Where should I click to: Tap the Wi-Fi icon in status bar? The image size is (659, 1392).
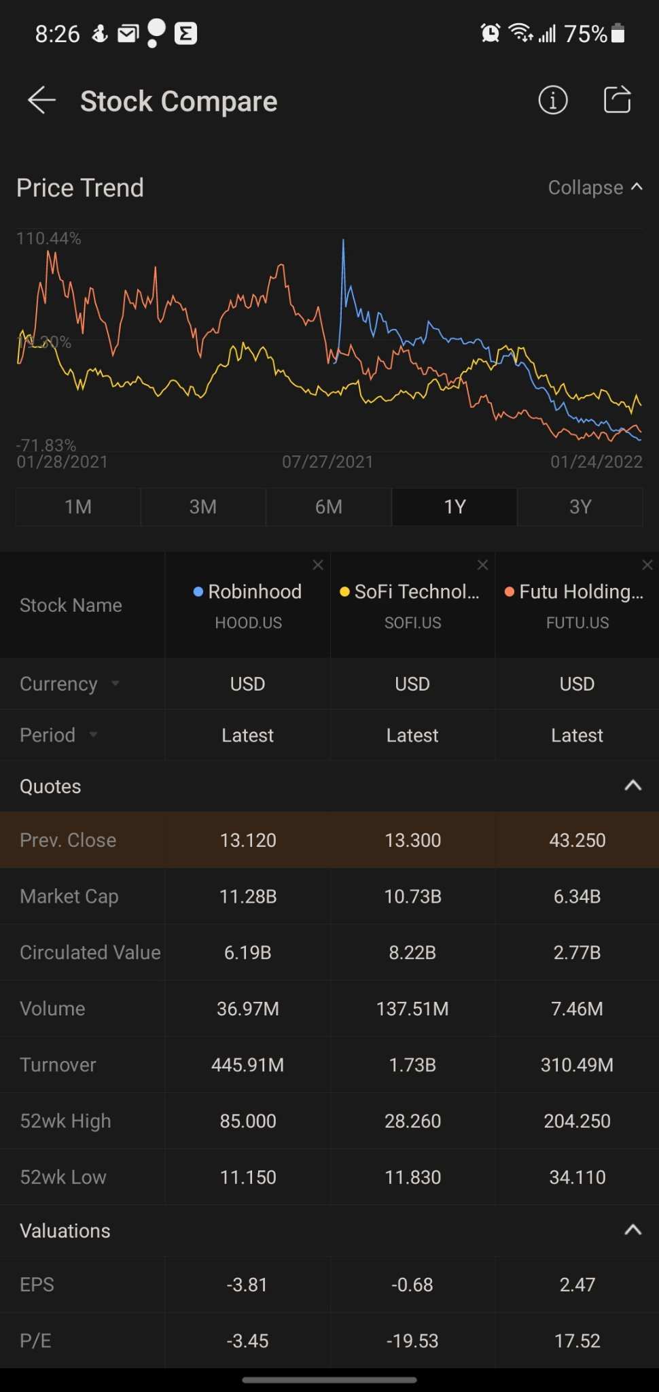pos(520,33)
